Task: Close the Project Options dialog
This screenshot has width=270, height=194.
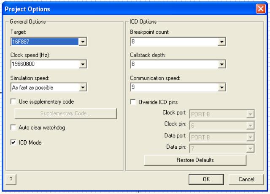Action: pyautogui.click(x=261, y=8)
